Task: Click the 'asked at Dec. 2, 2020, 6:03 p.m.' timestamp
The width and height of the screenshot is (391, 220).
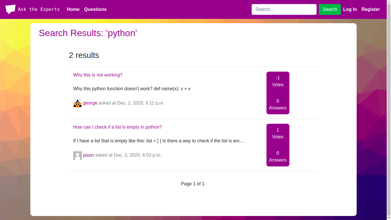Action: pyautogui.click(x=128, y=155)
